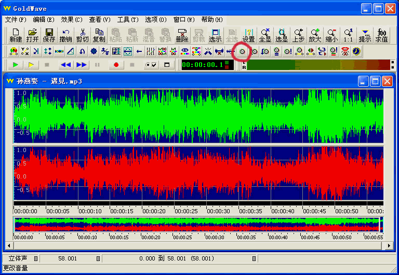Open the 设置 settings toolbar button
The image size is (399, 275).
[249, 35]
